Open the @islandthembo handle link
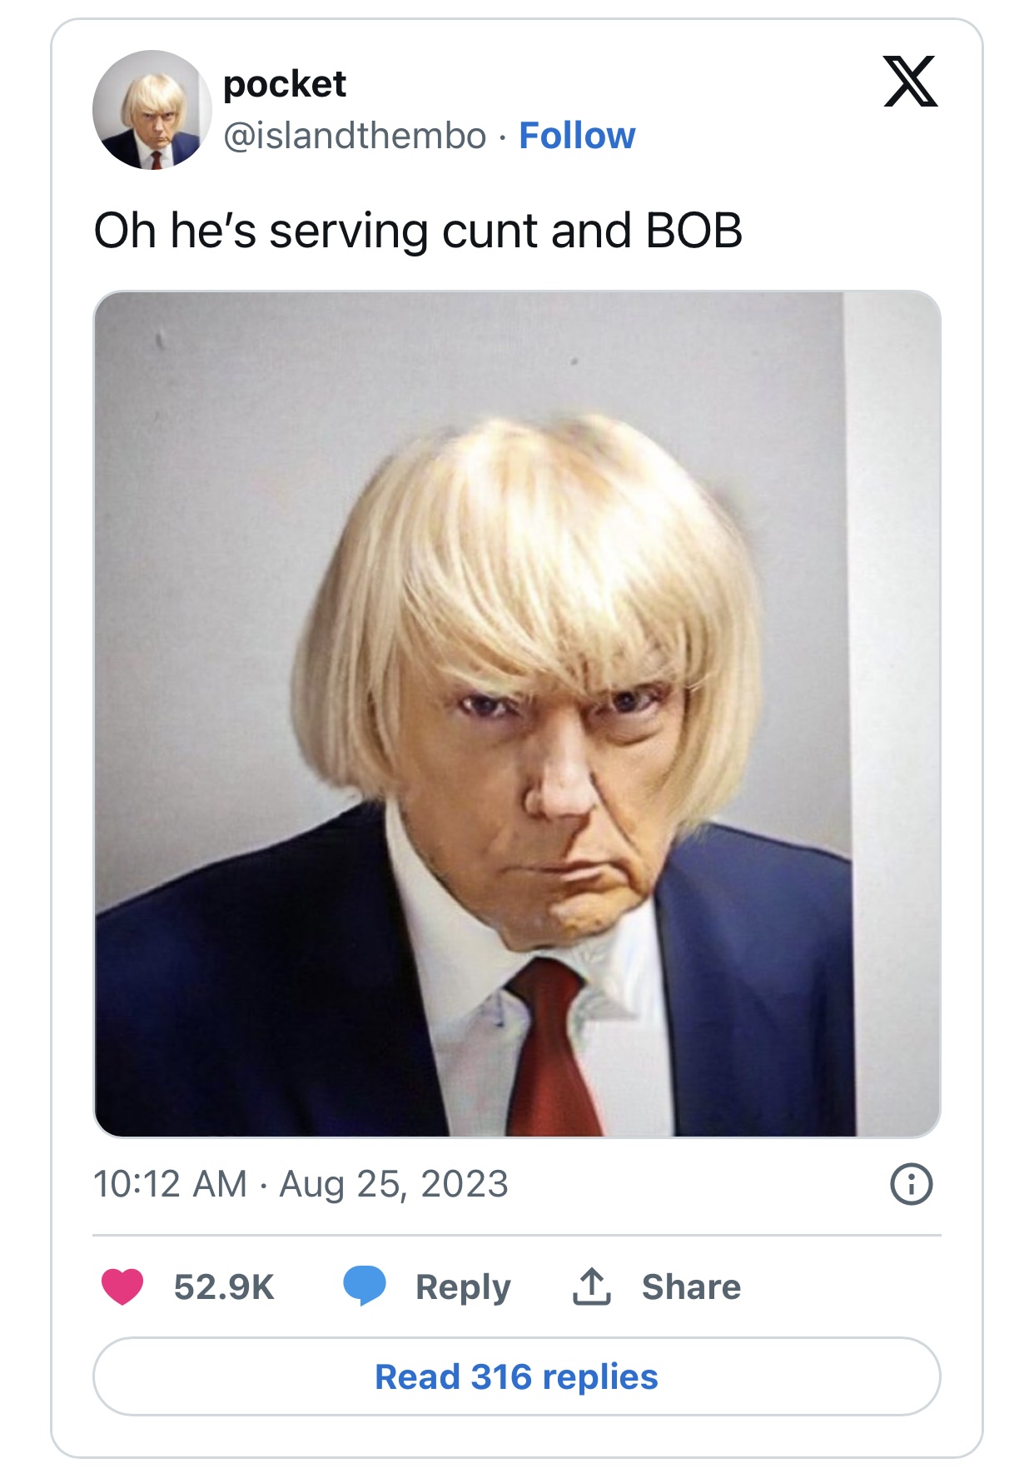 (355, 136)
